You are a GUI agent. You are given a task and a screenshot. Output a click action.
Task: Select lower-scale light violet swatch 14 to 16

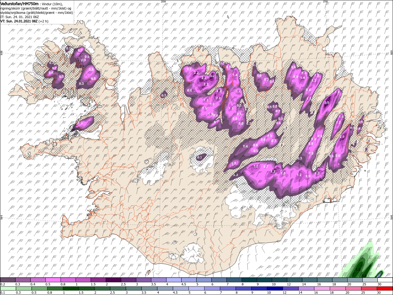click(307, 289)
